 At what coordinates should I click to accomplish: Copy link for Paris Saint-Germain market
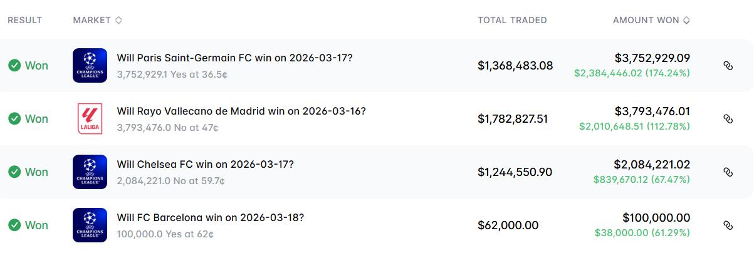pos(728,66)
